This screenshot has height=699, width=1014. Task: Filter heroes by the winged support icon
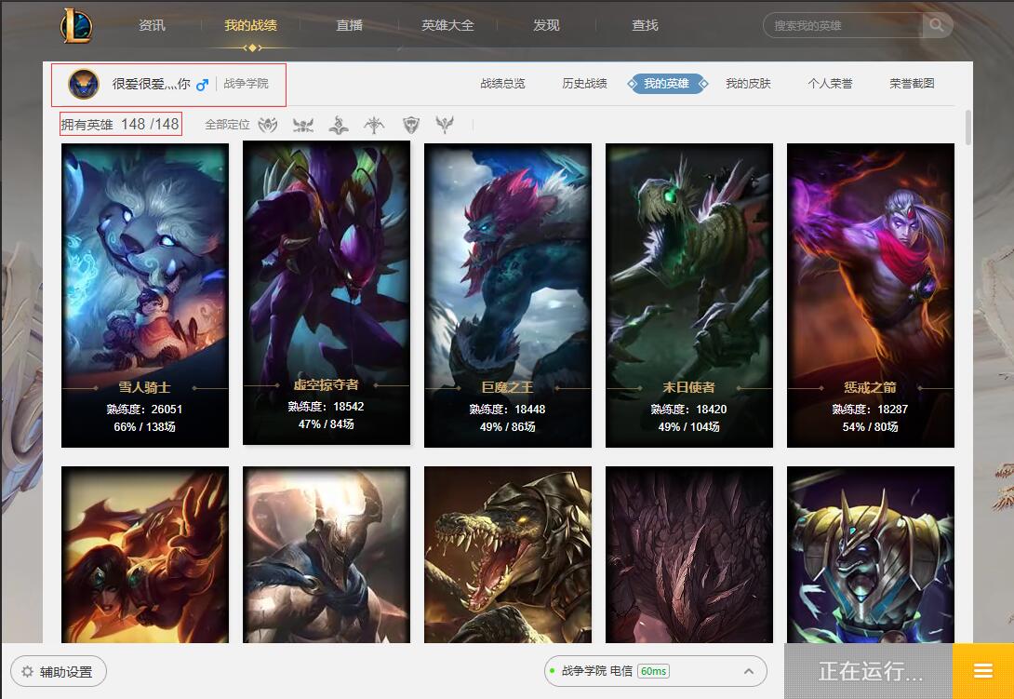(x=445, y=125)
